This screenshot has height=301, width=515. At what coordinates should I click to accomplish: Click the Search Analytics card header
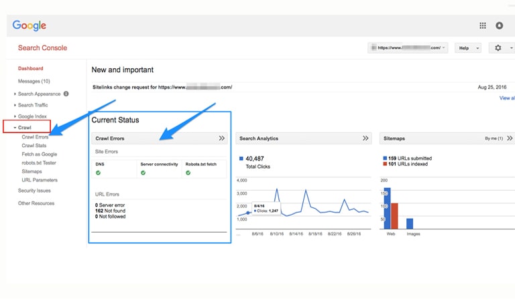click(x=304, y=138)
